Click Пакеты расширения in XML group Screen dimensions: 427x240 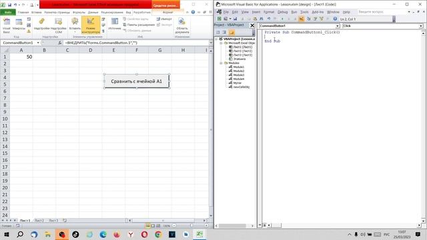139,25
